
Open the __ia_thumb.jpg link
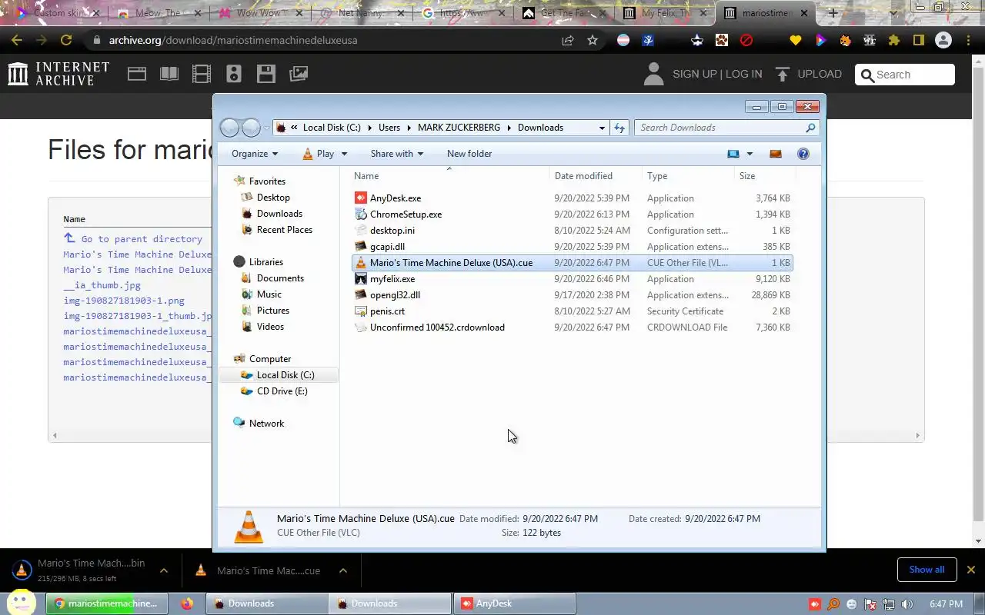[102, 285]
